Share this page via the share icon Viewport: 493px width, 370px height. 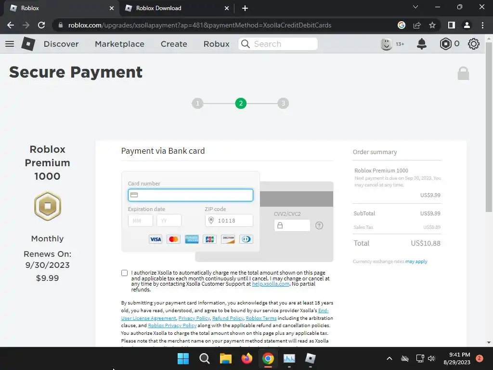click(x=417, y=25)
